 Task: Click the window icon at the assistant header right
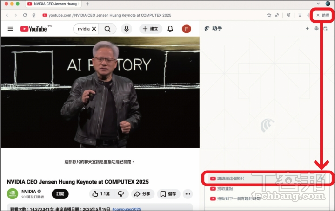pyautogui.click(x=325, y=28)
